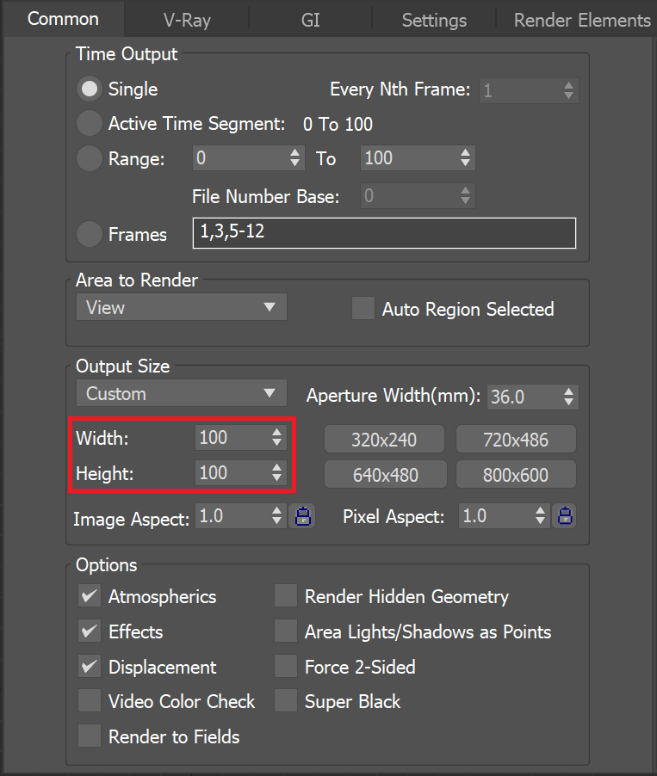Select the Single time output mode

click(x=89, y=89)
